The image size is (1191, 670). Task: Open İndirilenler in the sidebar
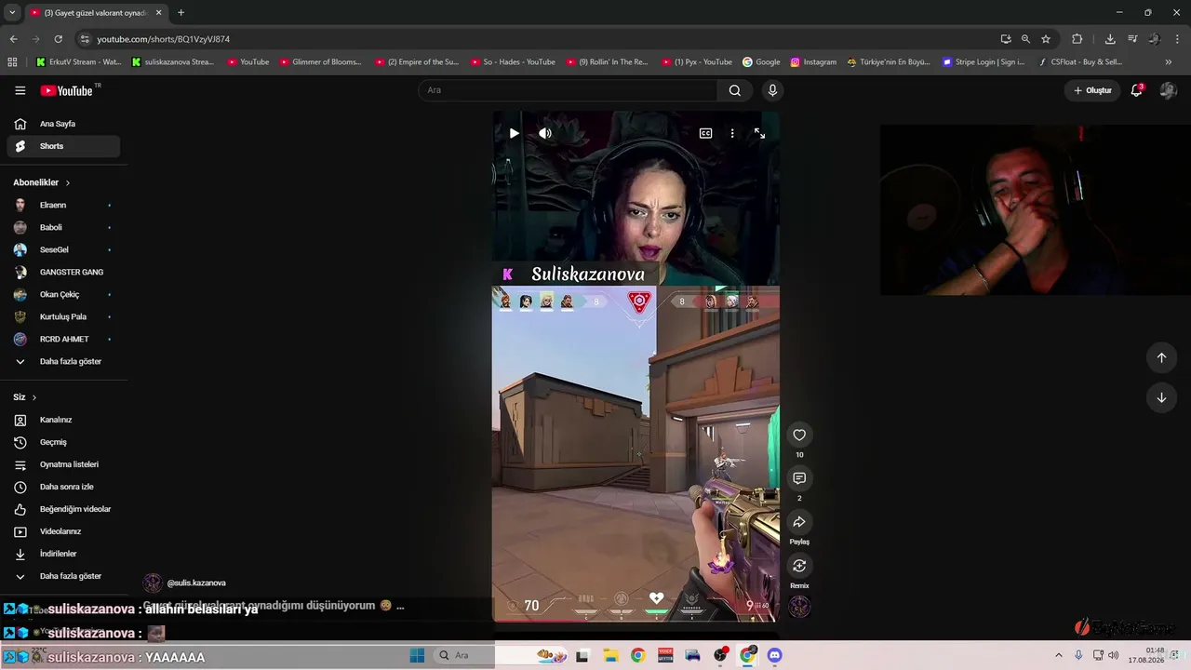(x=63, y=554)
